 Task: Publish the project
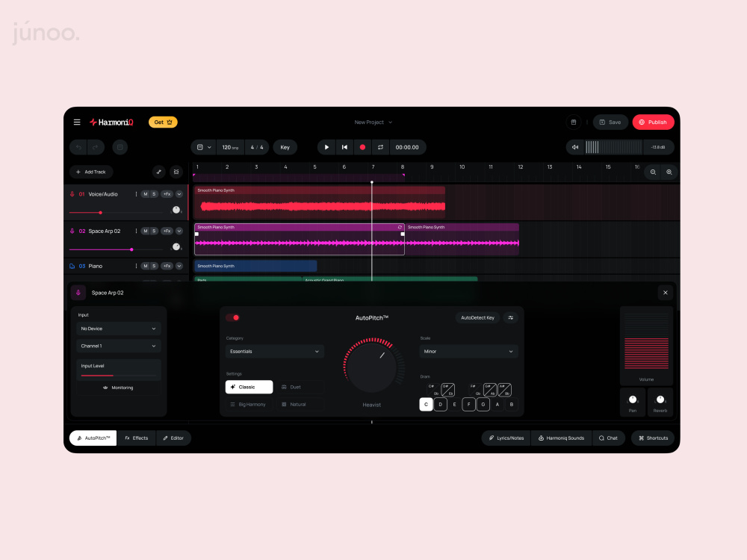(x=653, y=122)
